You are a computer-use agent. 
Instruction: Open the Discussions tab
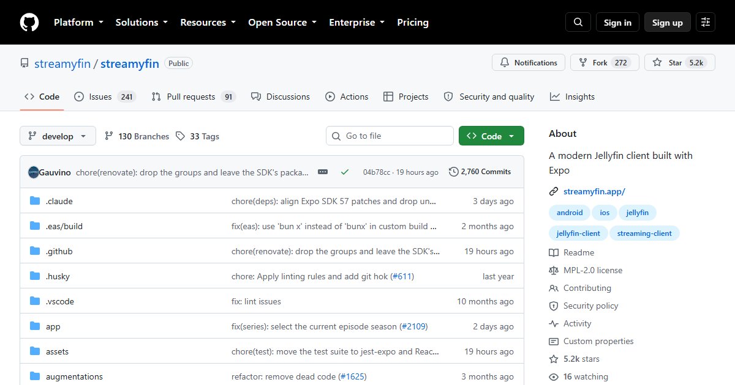click(280, 97)
